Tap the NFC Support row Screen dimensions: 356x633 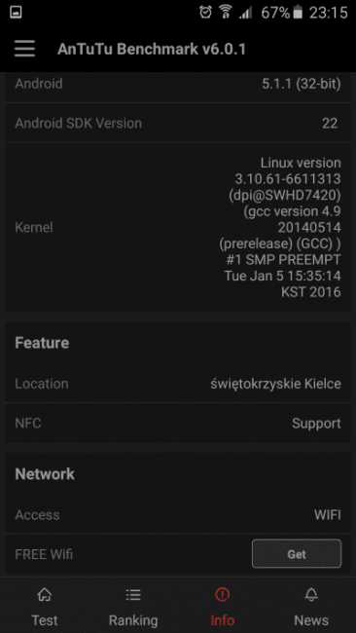pyautogui.click(x=178, y=423)
